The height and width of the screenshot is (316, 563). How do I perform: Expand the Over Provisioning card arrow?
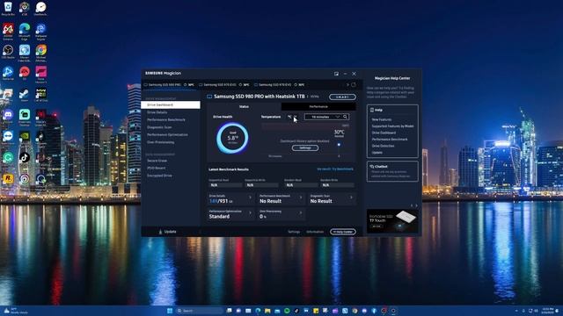(x=301, y=212)
